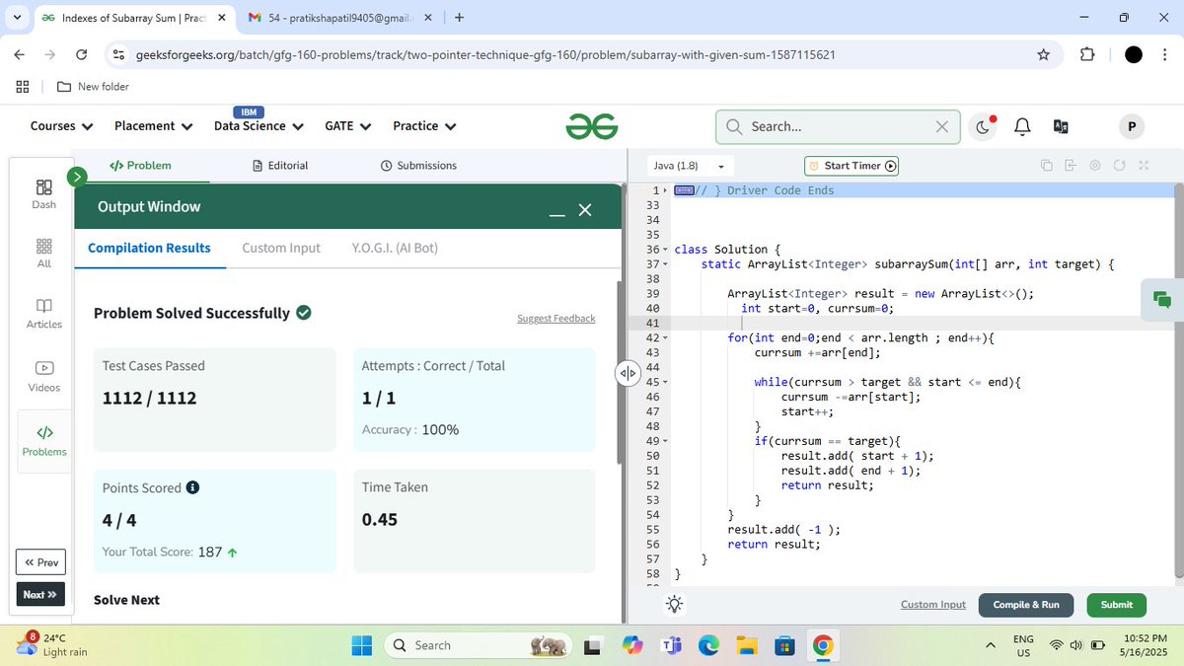Viewport: 1184px width, 666px height.
Task: Open the New folder bookmark
Action: [93, 87]
